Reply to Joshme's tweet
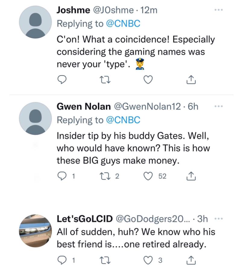The height and width of the screenshot is (278, 240). pos(62,80)
